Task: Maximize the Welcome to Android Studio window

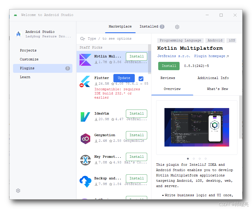Action: (221, 15)
